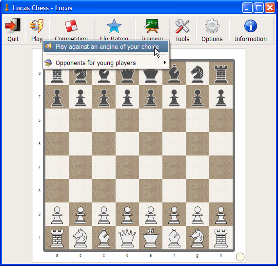This screenshot has height=266, width=278.
Task: Select the black pawn on d7
Action: point(127,98)
